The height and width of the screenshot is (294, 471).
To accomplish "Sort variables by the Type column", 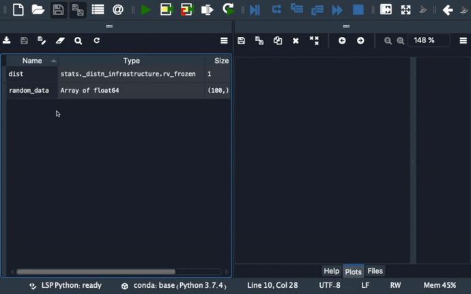I will coord(132,61).
